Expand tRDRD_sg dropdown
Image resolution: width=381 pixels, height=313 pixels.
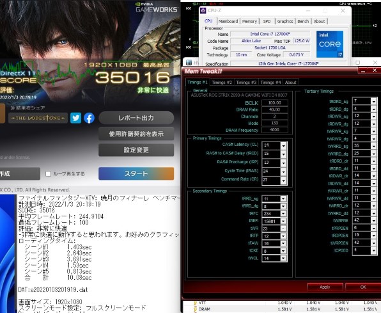(374, 101)
